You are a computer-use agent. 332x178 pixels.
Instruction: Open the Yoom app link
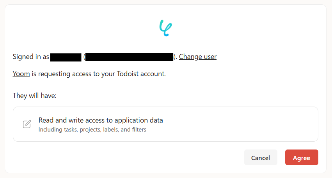click(21, 74)
